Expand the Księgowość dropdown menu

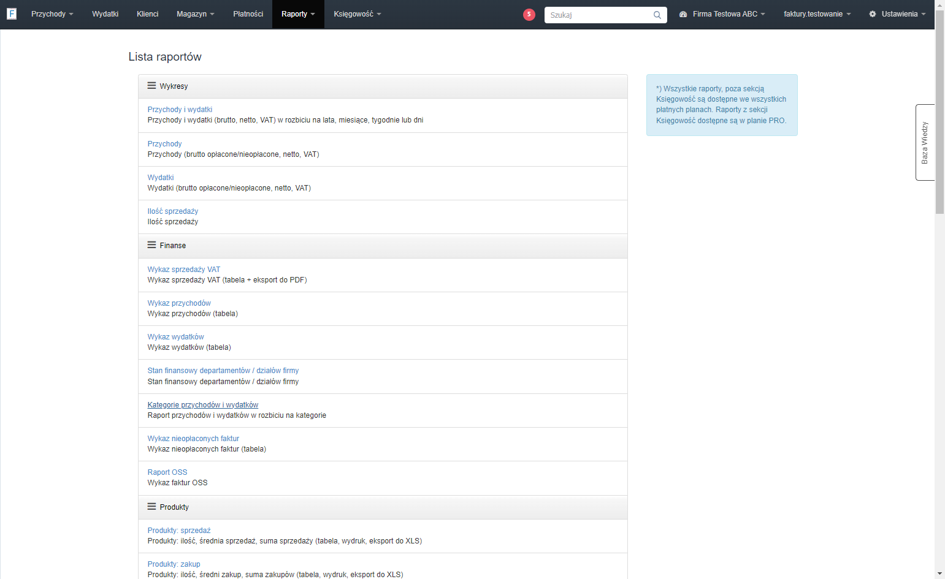(x=358, y=14)
